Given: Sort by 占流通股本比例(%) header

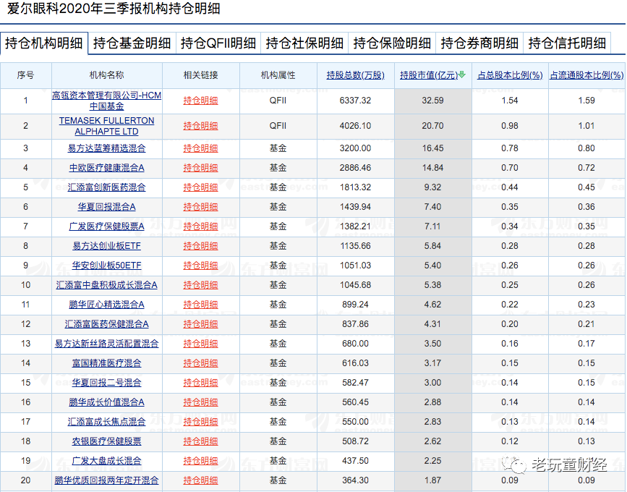Looking at the screenshot, I should tap(587, 75).
